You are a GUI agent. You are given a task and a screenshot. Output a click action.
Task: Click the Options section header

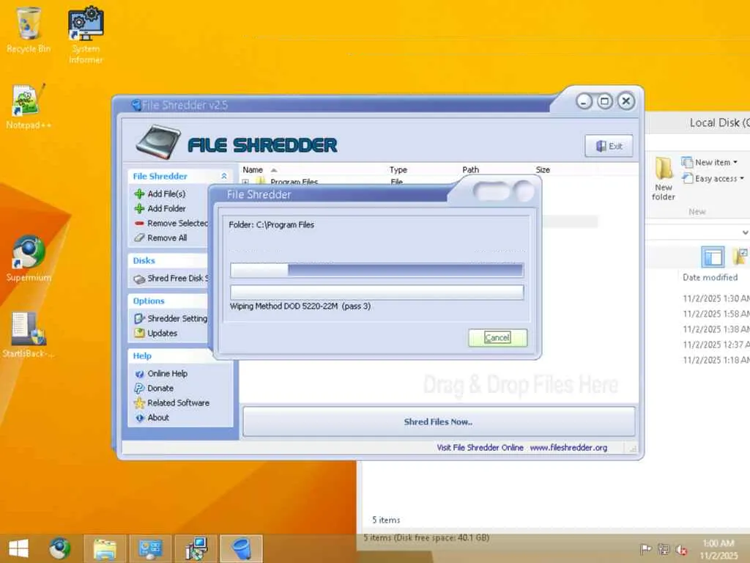[149, 301]
